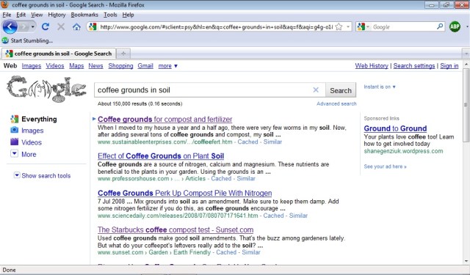Open the Tools menu
Image resolution: width=470 pixels, height=275 pixels.
pos(110,15)
